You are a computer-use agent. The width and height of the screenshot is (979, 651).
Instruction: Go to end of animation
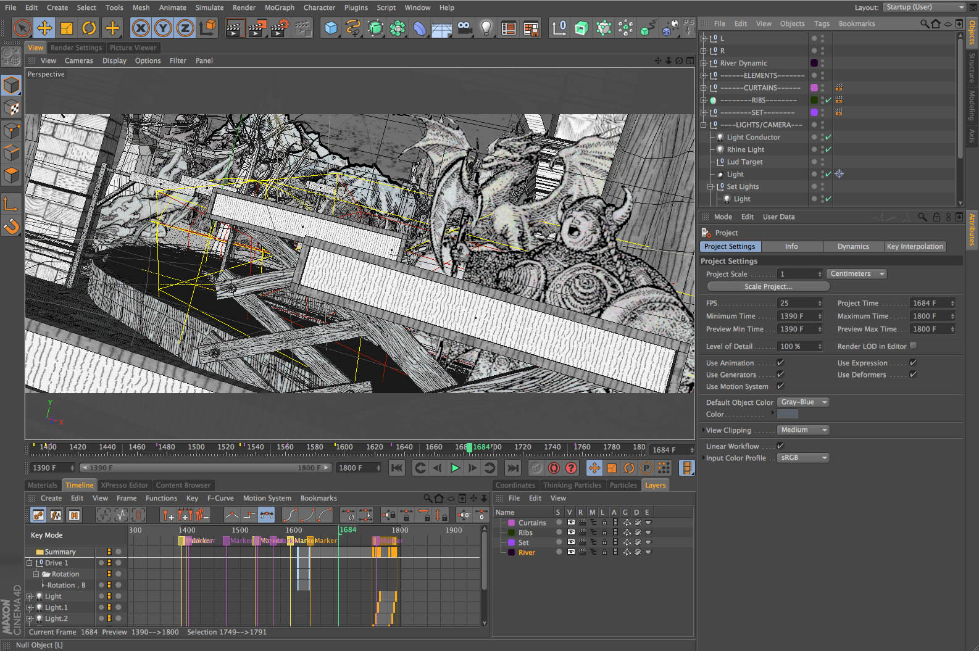click(x=512, y=468)
